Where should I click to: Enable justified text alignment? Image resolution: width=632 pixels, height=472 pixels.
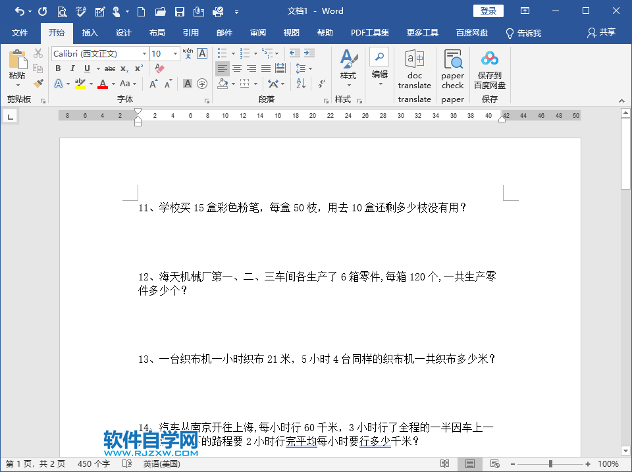pyautogui.click(x=266, y=68)
